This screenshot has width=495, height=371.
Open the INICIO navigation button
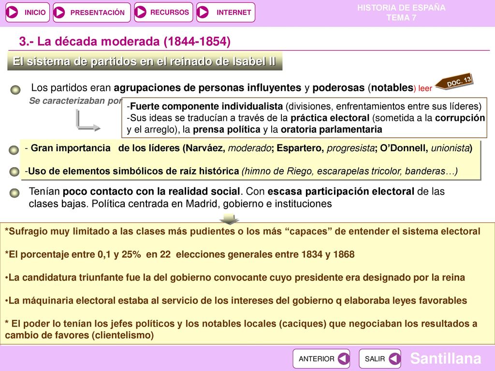pyautogui.click(x=28, y=12)
